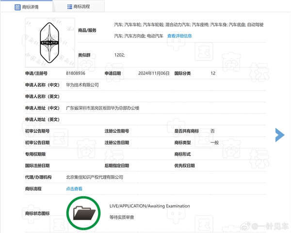Click the 商标详情 document icon

pos(17,7)
